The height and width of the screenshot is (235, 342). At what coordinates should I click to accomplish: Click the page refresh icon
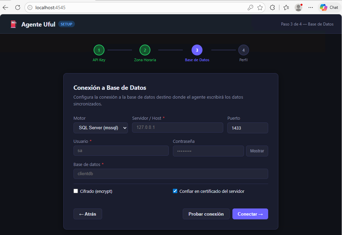17,7
